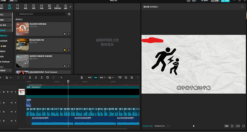Open timeline more options three-dot menu

tap(138, 77)
